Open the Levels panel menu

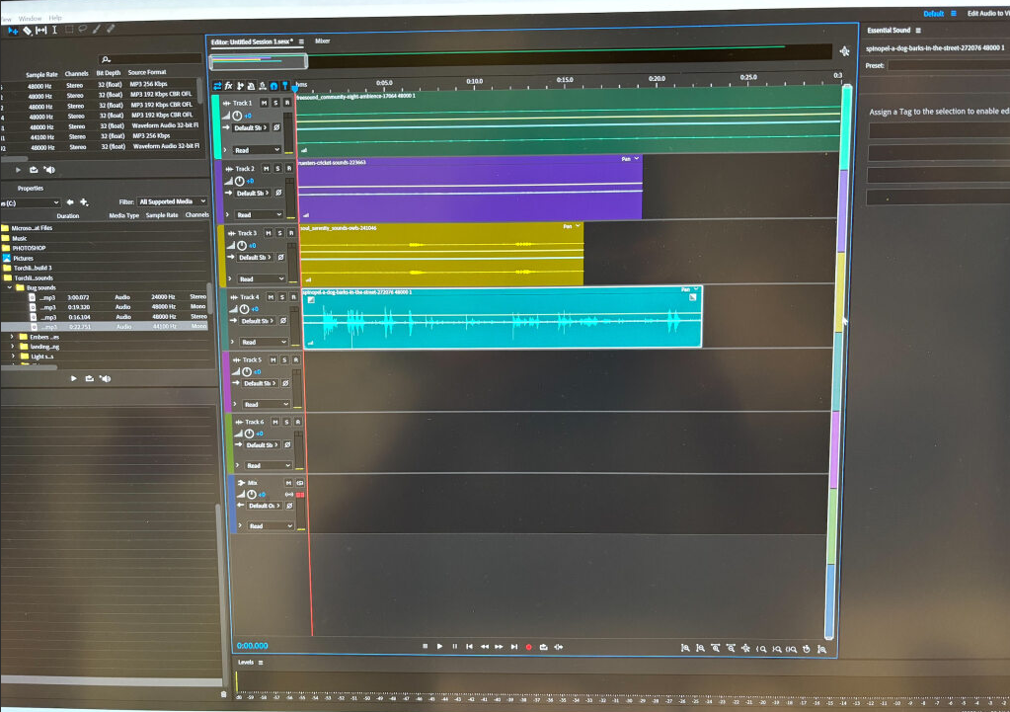(261, 663)
